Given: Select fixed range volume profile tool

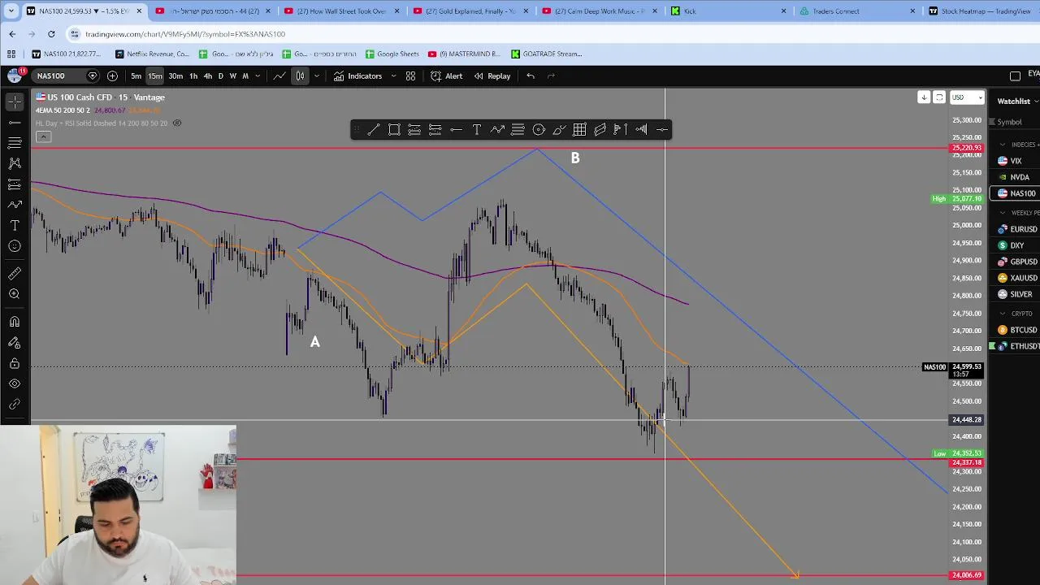Looking at the screenshot, I should coord(621,130).
